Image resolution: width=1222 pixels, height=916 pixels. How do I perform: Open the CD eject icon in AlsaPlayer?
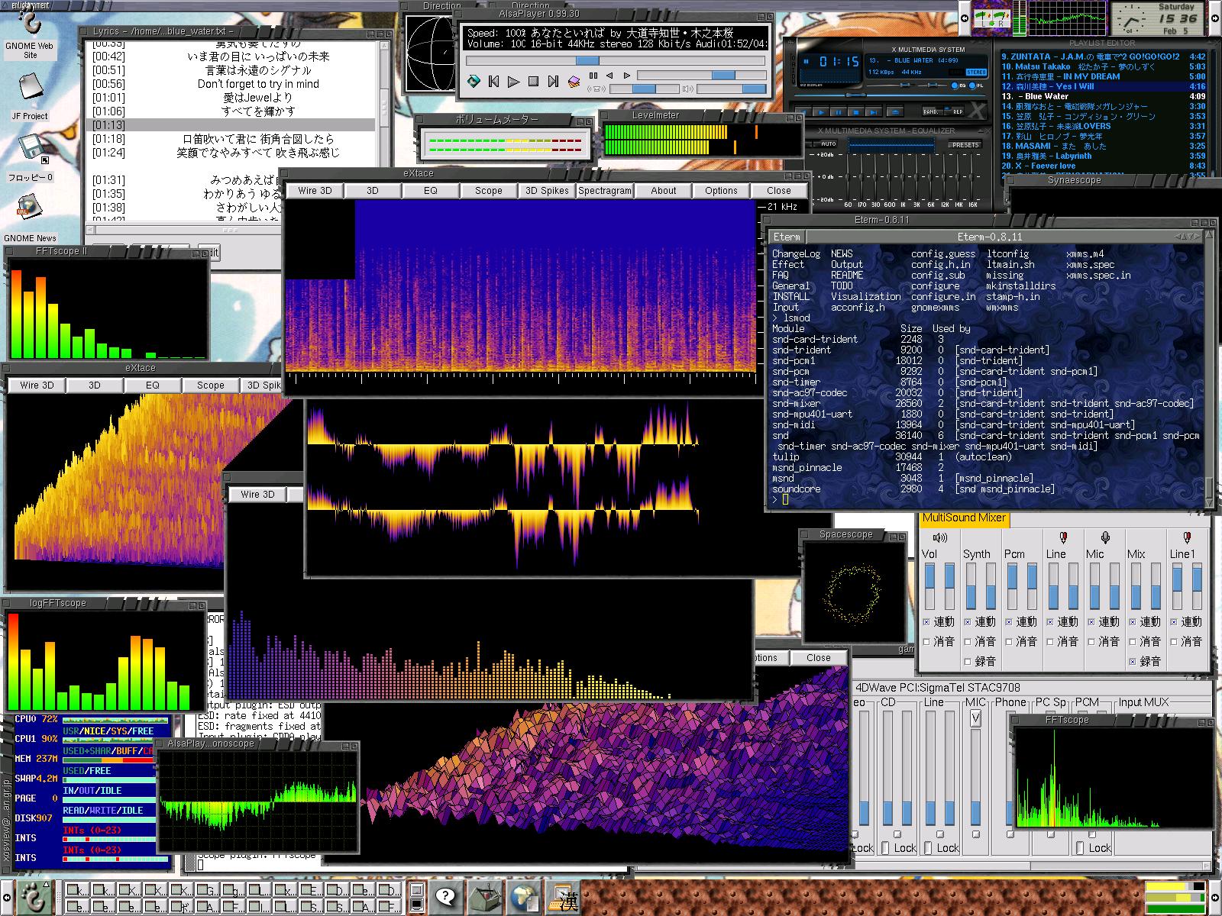point(474,81)
